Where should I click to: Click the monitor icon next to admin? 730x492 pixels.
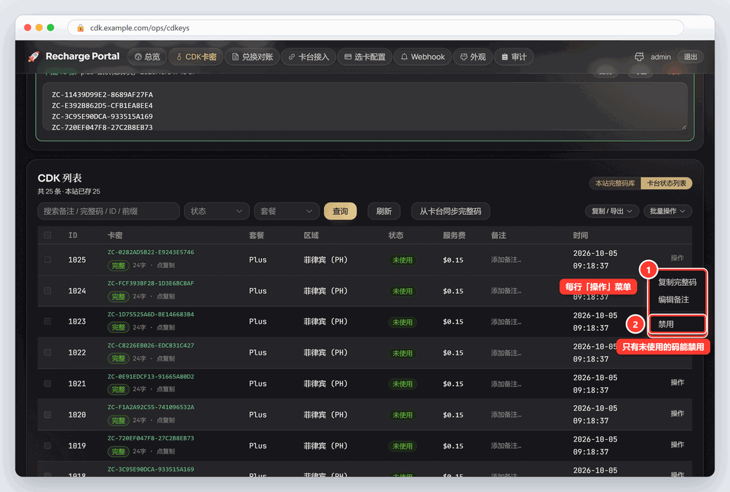pos(639,57)
